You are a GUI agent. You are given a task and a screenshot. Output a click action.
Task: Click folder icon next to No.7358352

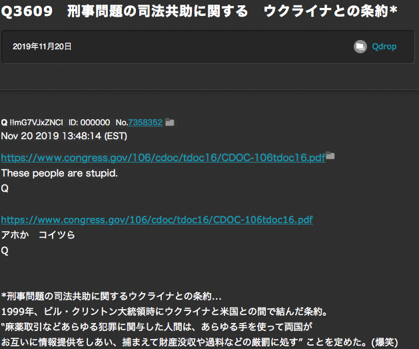pos(170,123)
